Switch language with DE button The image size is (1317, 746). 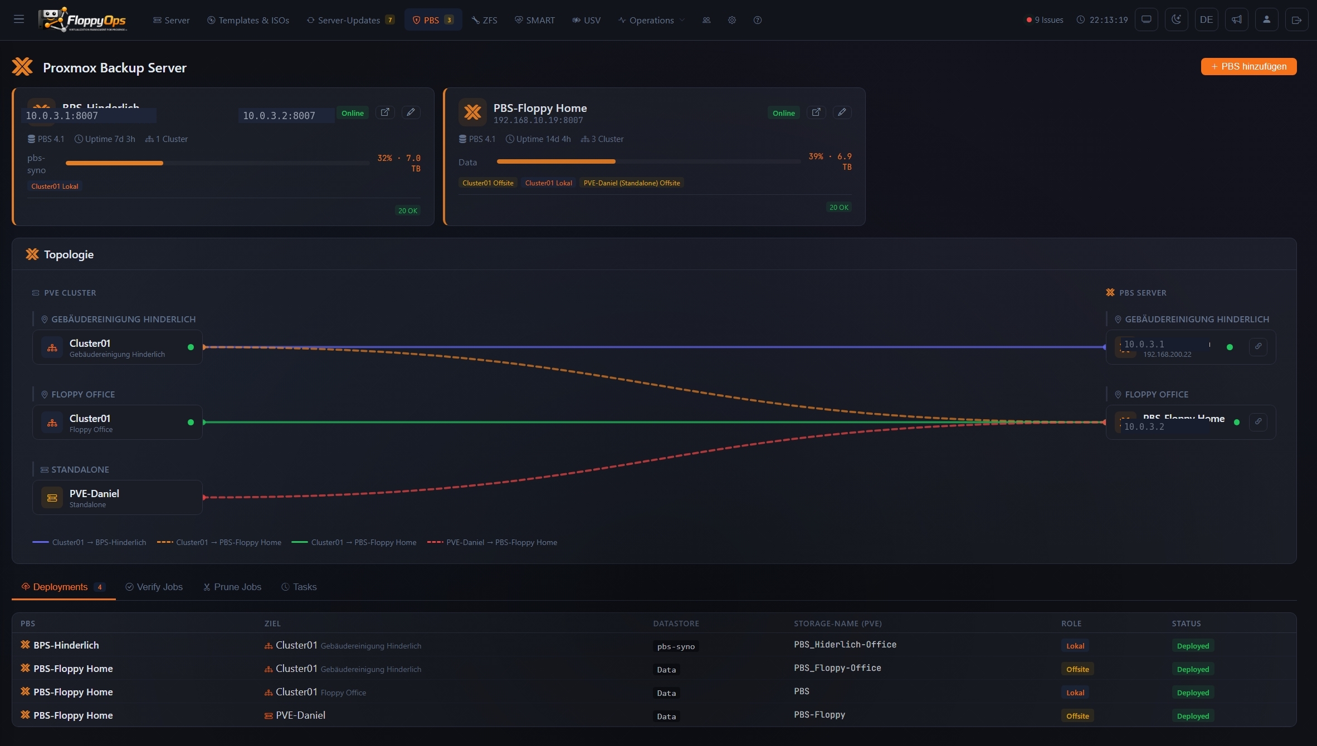tap(1206, 19)
